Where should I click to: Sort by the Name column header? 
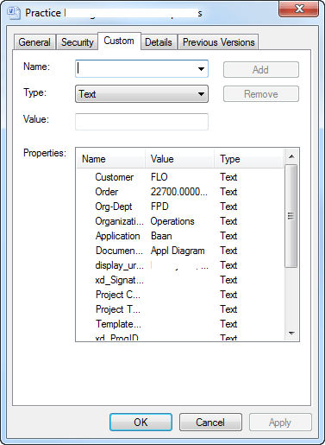point(110,159)
